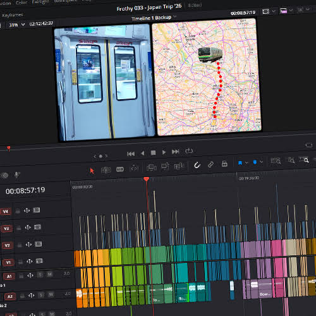Toggle Position Lock padlock icon

point(224,164)
